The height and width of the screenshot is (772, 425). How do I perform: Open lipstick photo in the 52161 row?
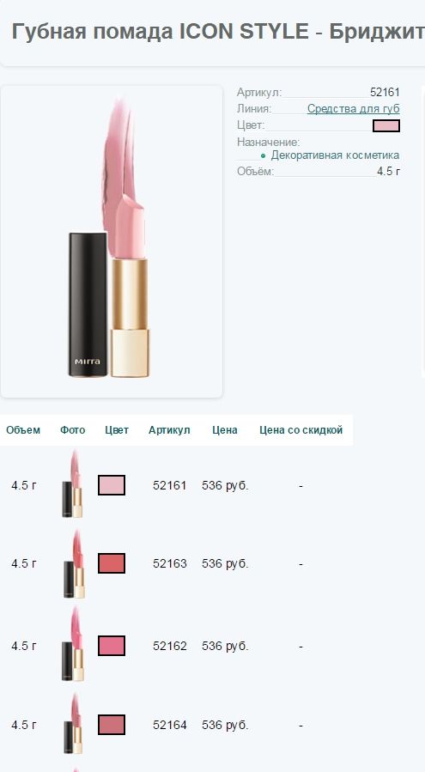pos(72,483)
